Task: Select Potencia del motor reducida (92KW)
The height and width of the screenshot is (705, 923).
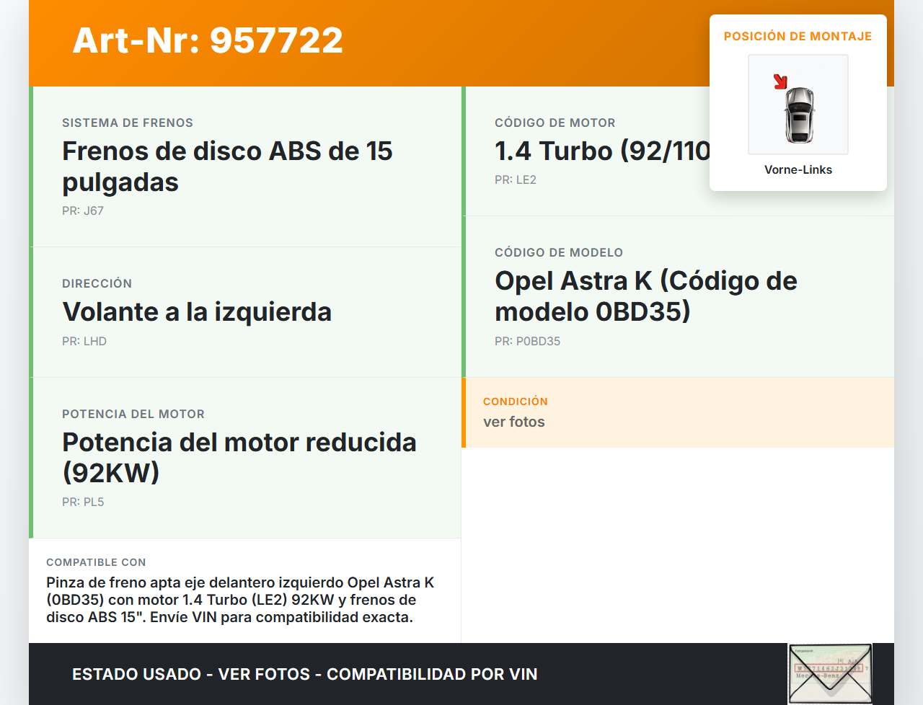Action: point(239,457)
